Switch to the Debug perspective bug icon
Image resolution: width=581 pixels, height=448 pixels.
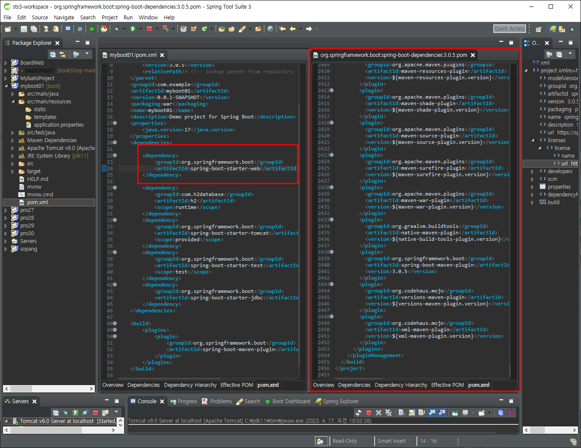point(572,29)
